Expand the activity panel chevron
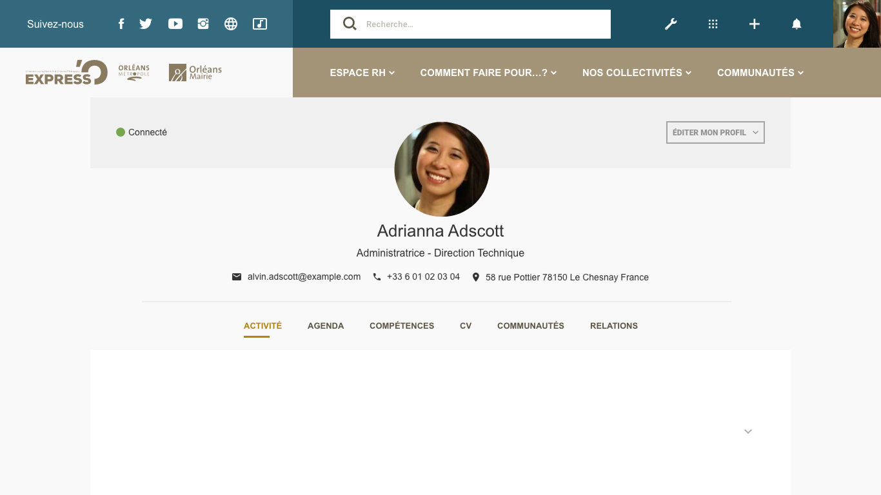Viewport: 881px width, 495px height. pyautogui.click(x=748, y=431)
